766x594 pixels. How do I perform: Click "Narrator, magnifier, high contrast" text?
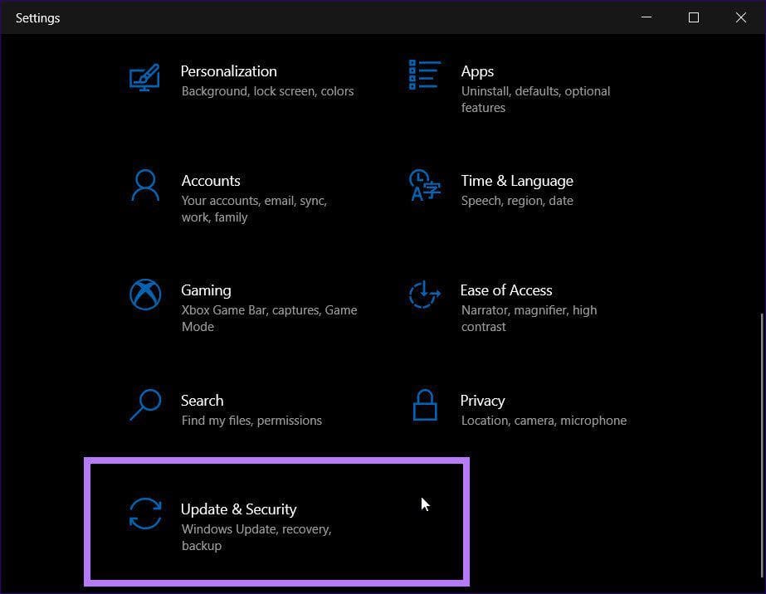(529, 319)
